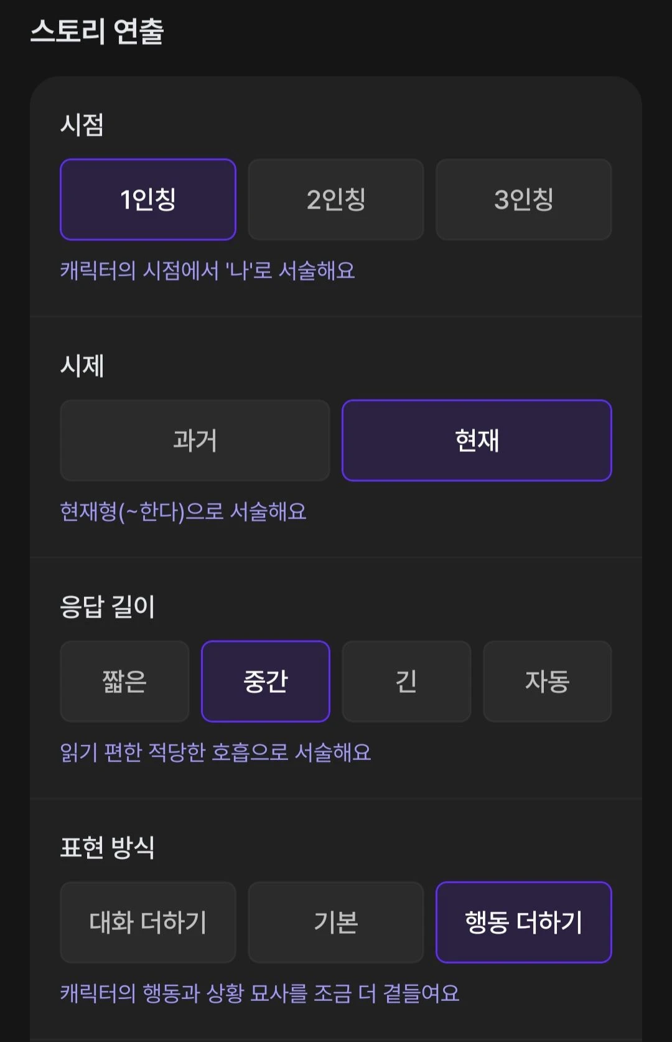The height and width of the screenshot is (1042, 672).
Task: Select the 기본 expression style
Action: pos(336,922)
